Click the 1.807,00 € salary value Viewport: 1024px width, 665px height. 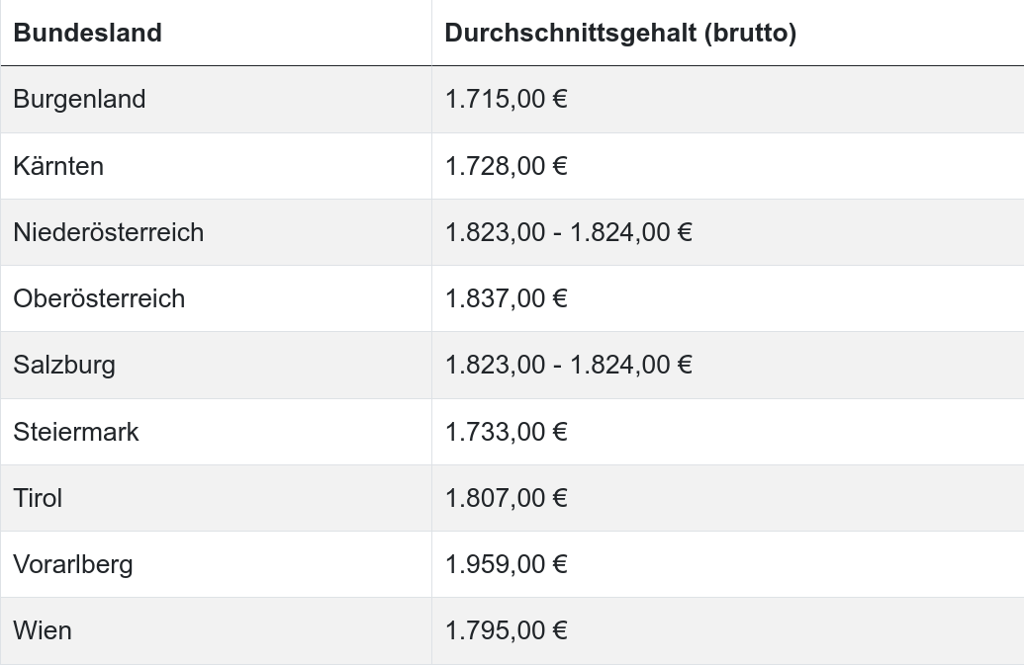pyautogui.click(x=506, y=498)
